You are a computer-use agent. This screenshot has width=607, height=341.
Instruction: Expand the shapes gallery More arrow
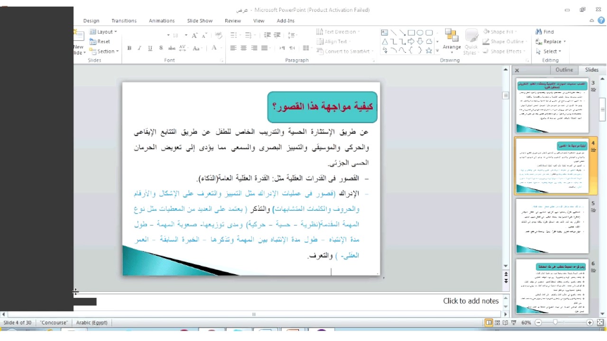437,51
